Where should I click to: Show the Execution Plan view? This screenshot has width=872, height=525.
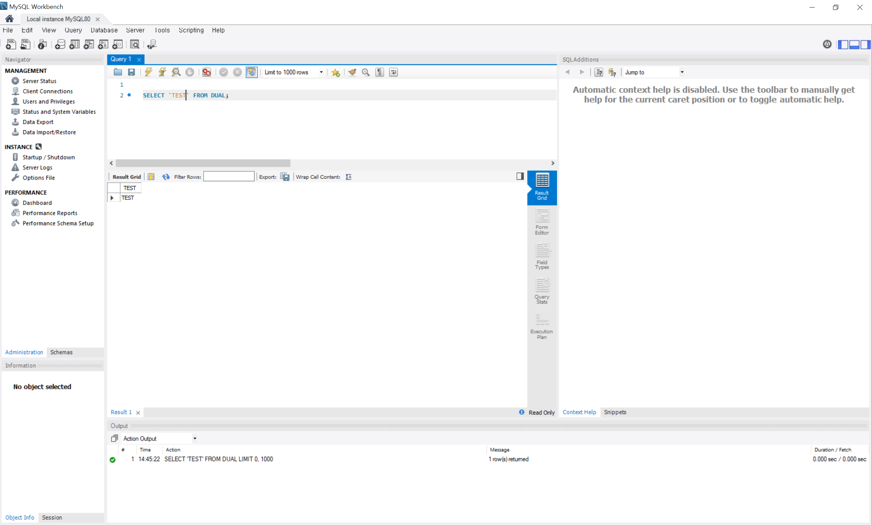(542, 327)
